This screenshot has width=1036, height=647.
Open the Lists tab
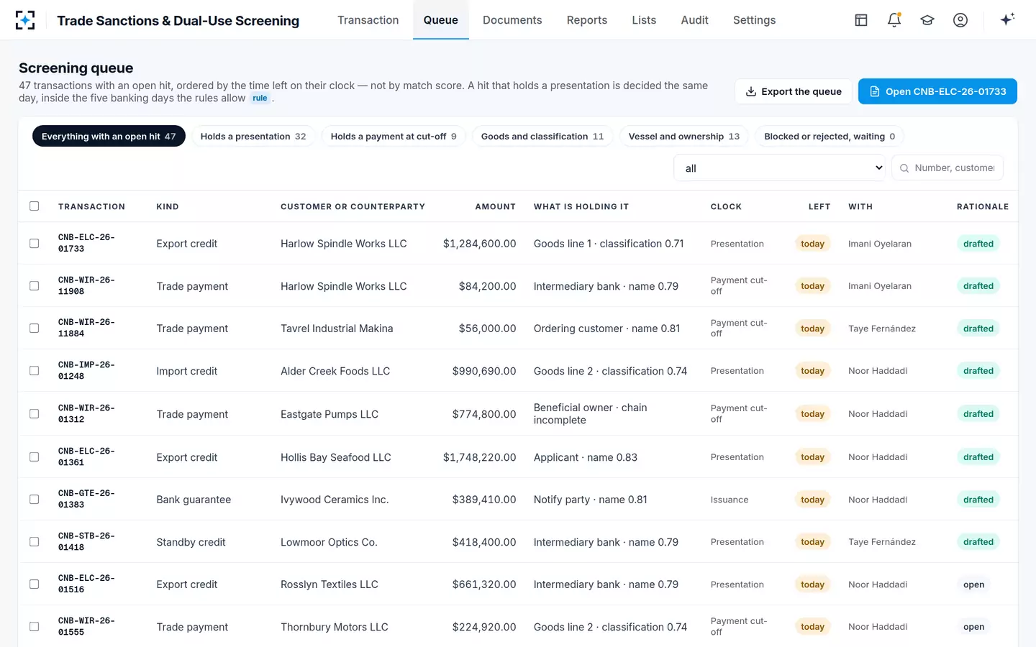click(644, 20)
